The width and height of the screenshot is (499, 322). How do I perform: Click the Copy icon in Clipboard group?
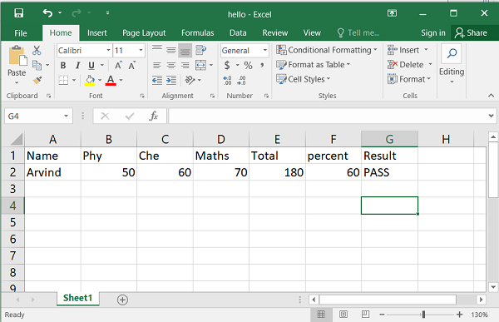tap(37, 65)
